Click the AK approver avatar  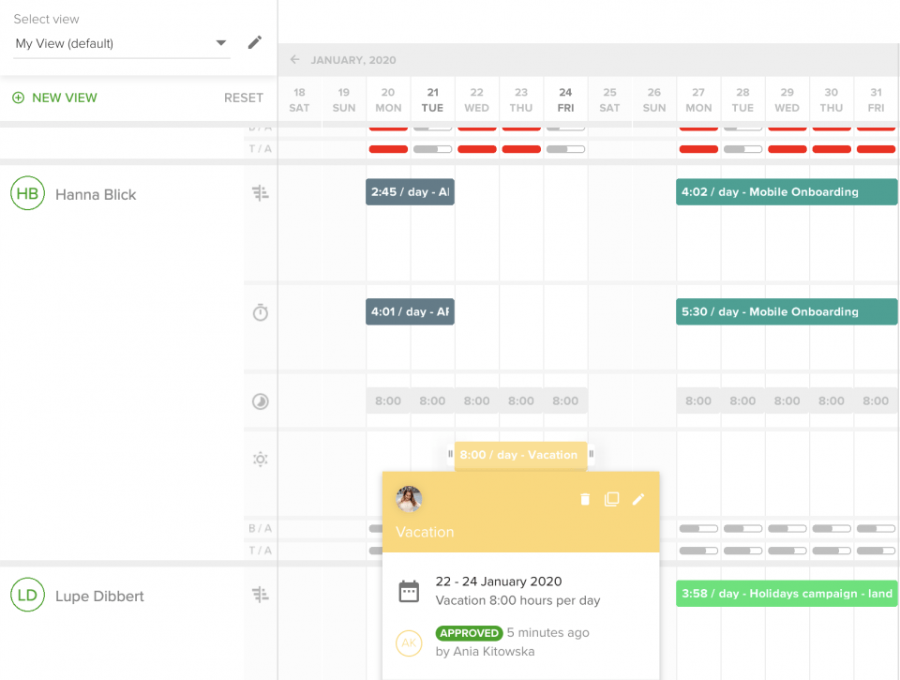pos(410,642)
